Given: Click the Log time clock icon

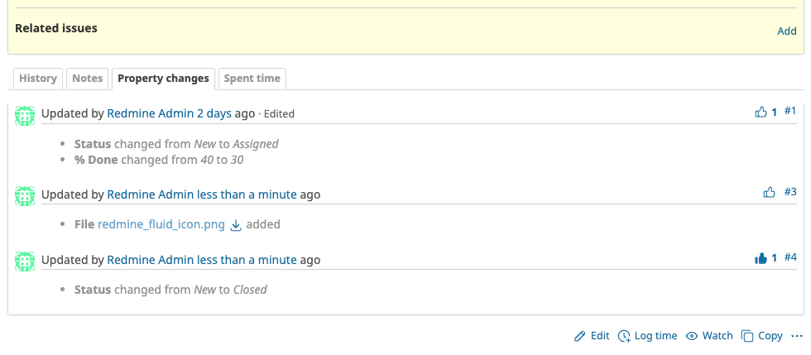Looking at the screenshot, I should pyautogui.click(x=624, y=336).
